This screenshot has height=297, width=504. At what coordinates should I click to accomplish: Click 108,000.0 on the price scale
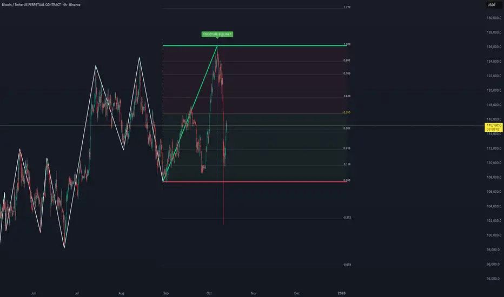(x=494, y=177)
